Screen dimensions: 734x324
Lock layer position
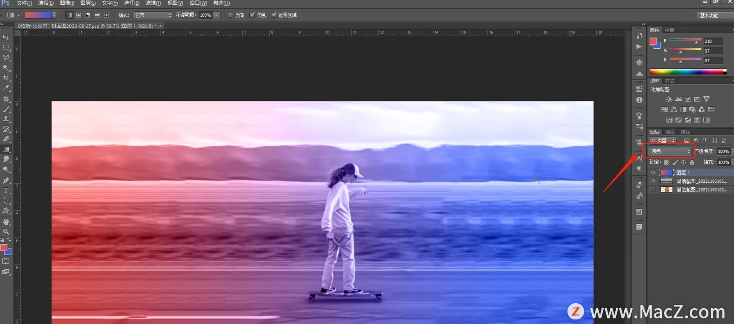pos(683,162)
